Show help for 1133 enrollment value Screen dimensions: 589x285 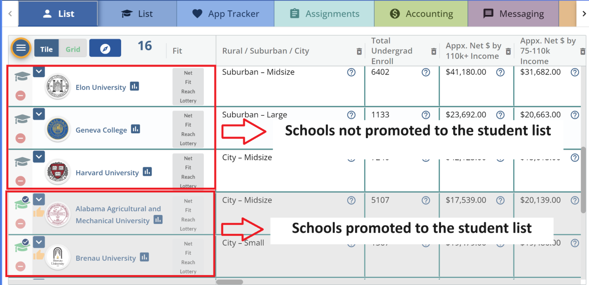pos(426,115)
